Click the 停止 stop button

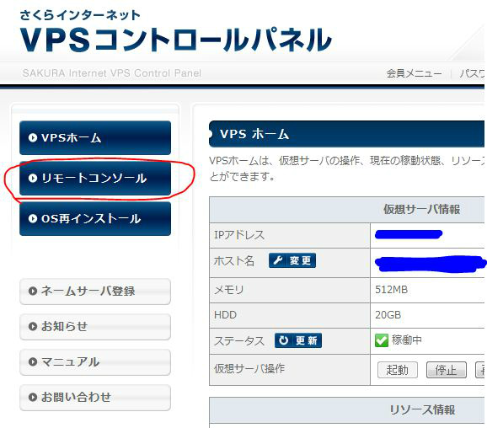pos(447,370)
